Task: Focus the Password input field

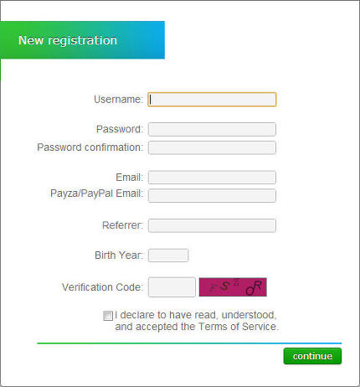Action: (x=212, y=129)
